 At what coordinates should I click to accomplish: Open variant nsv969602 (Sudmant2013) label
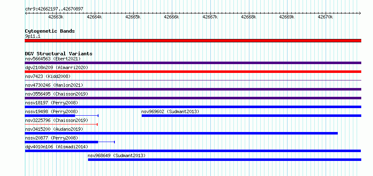coord(170,111)
